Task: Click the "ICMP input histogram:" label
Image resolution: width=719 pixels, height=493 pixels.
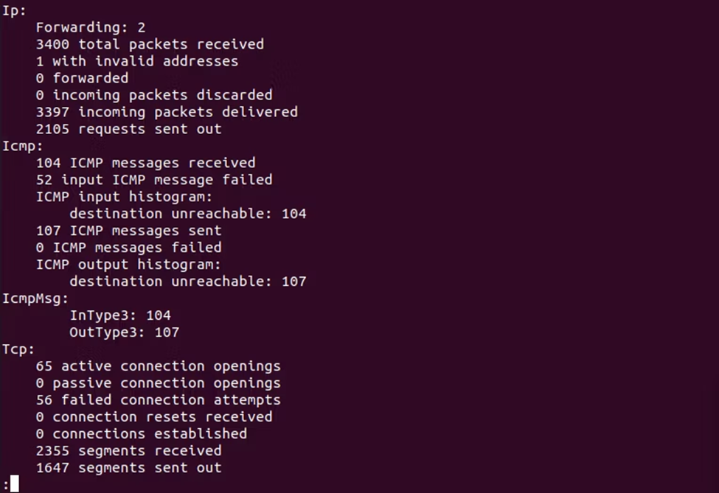Action: click(x=124, y=197)
